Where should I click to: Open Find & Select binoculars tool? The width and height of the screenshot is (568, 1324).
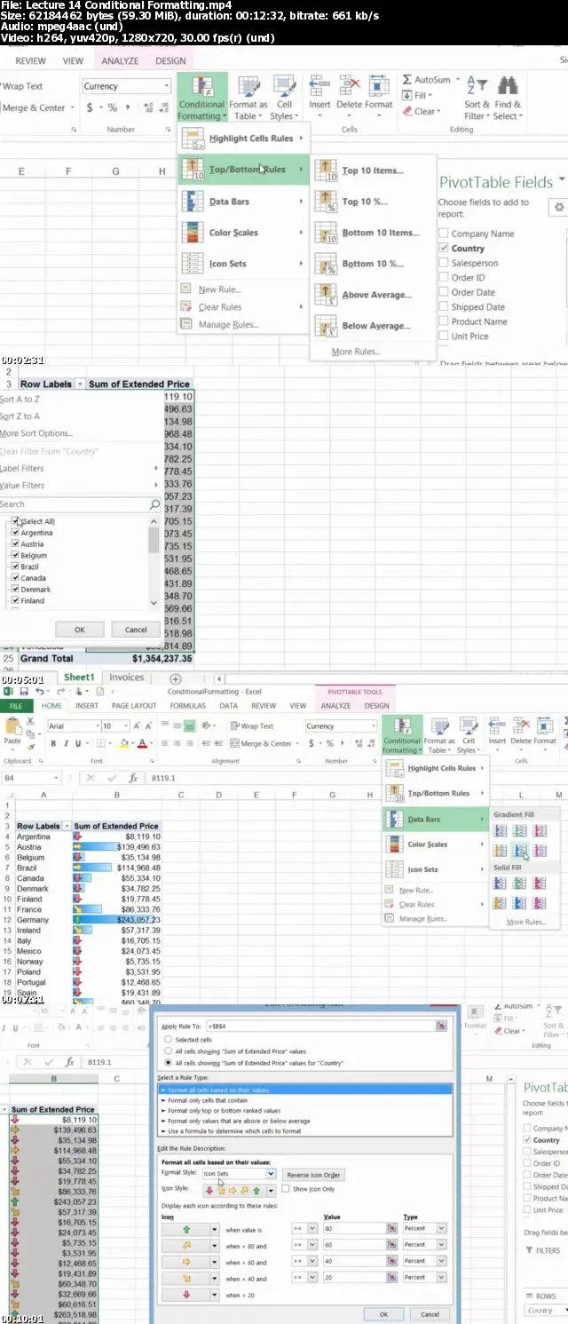click(509, 99)
